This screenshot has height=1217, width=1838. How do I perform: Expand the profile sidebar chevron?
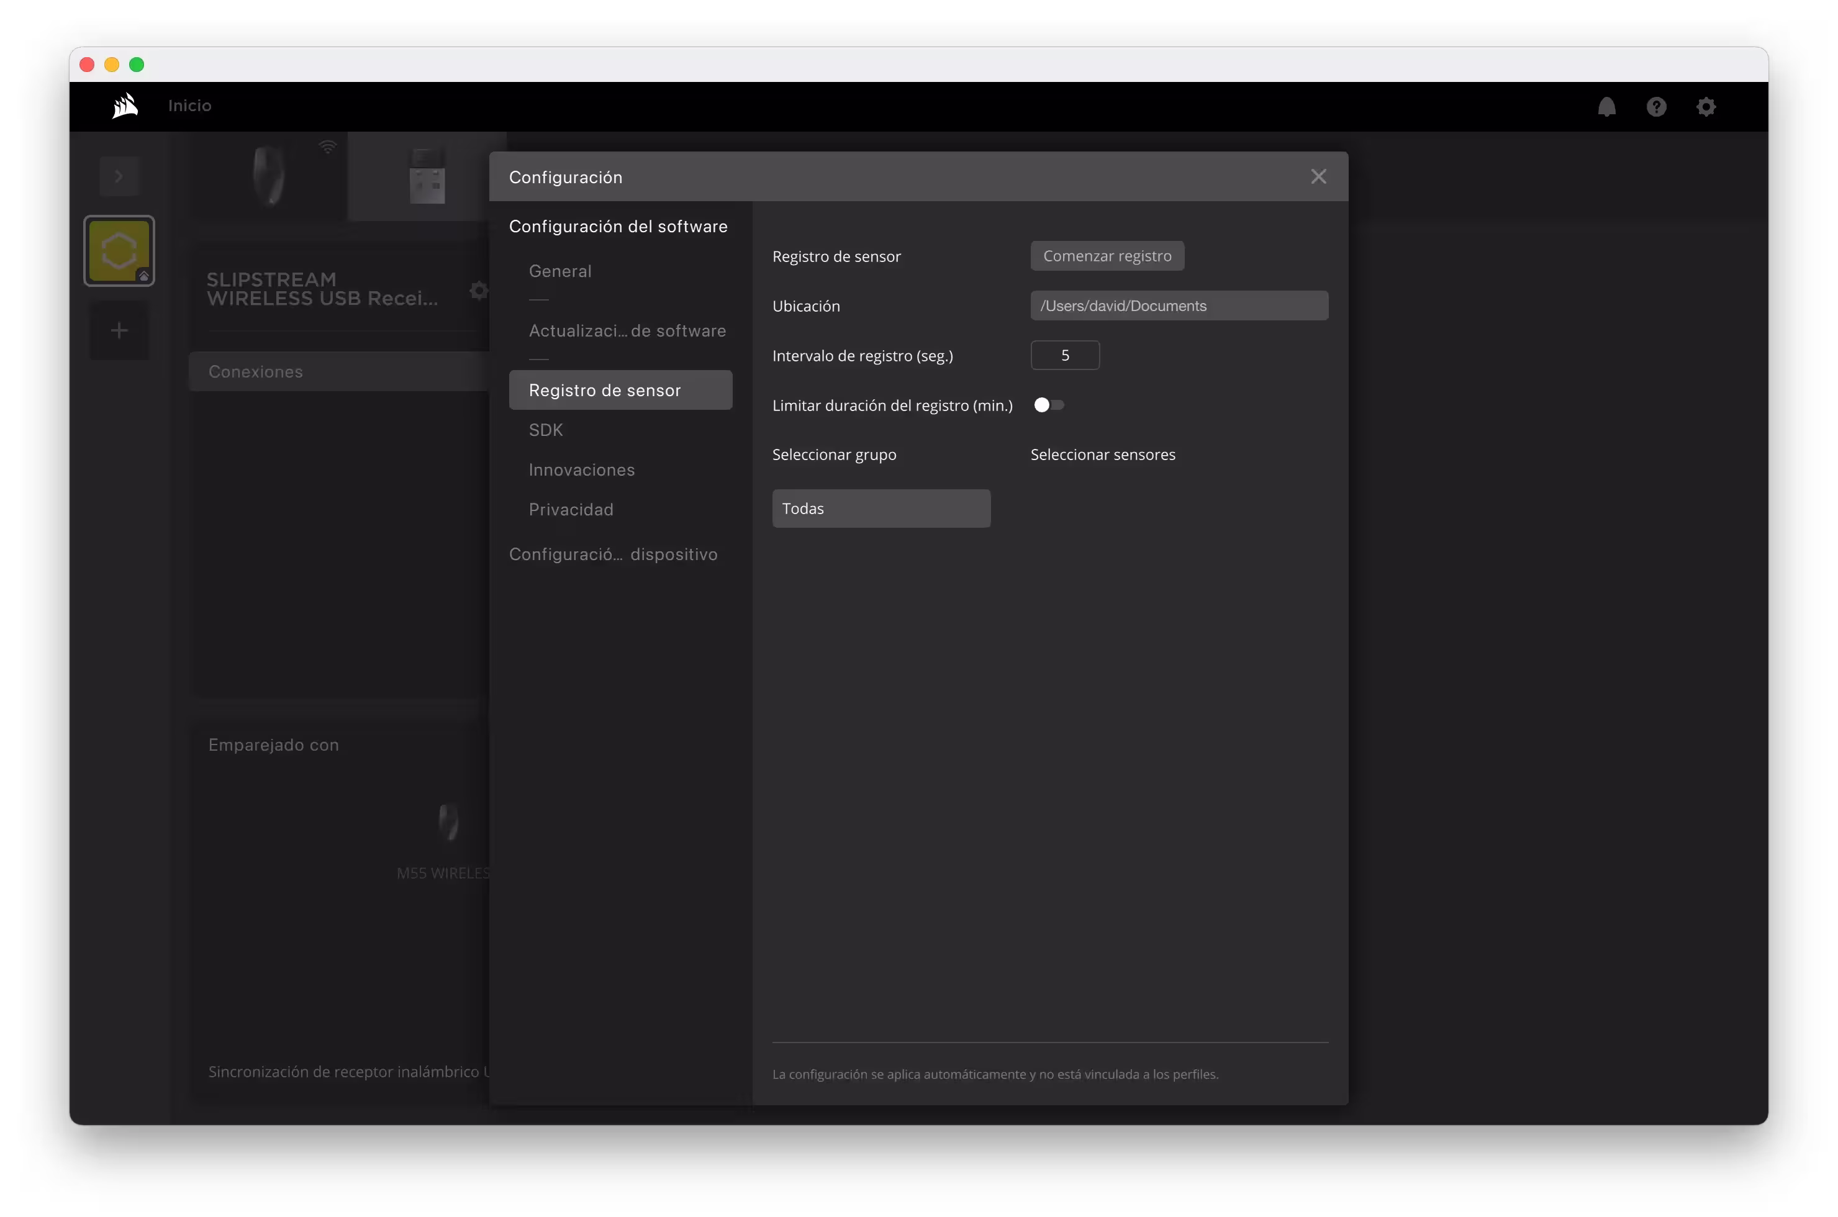(x=119, y=176)
